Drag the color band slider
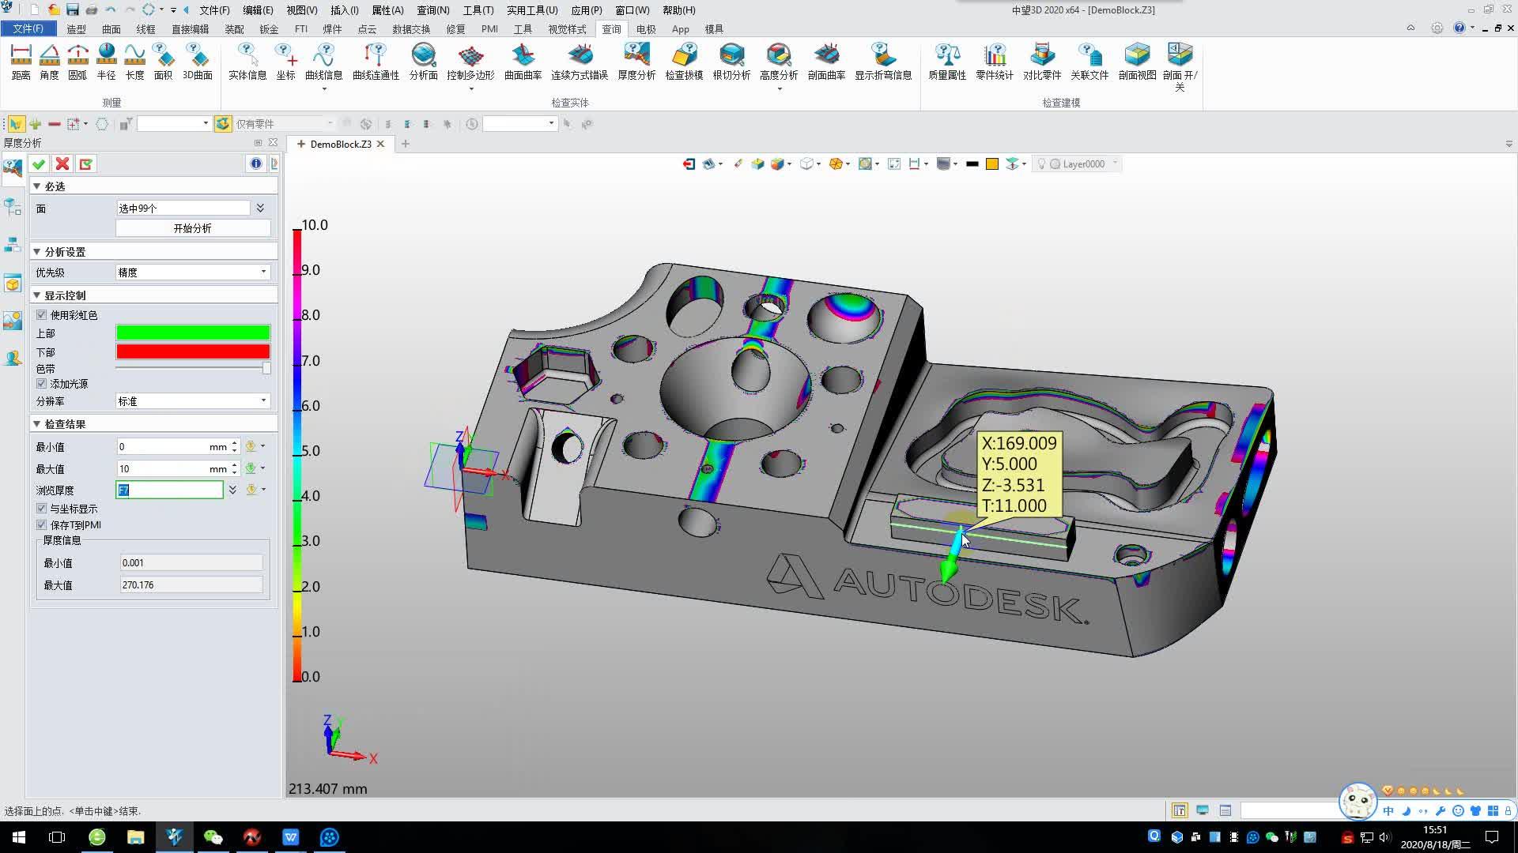Viewport: 1518px width, 853px height. click(266, 369)
